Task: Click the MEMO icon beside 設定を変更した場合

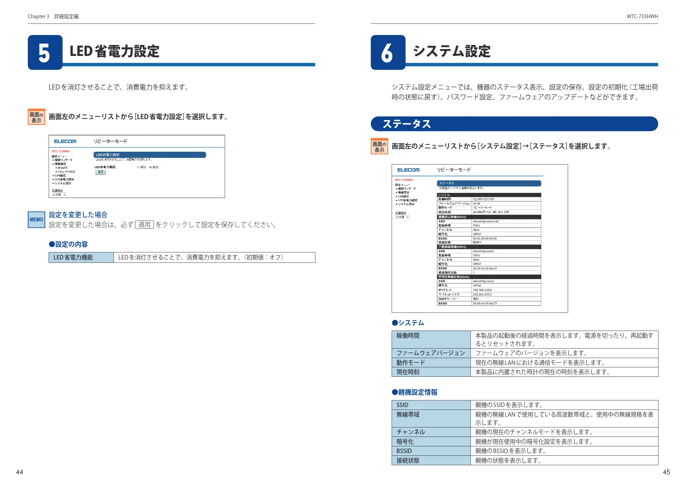Action: pyautogui.click(x=36, y=220)
